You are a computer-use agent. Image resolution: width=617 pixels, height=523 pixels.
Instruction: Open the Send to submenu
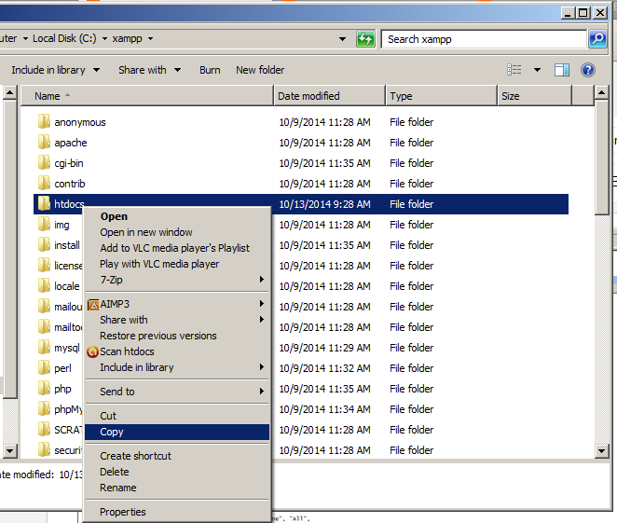[x=177, y=392]
